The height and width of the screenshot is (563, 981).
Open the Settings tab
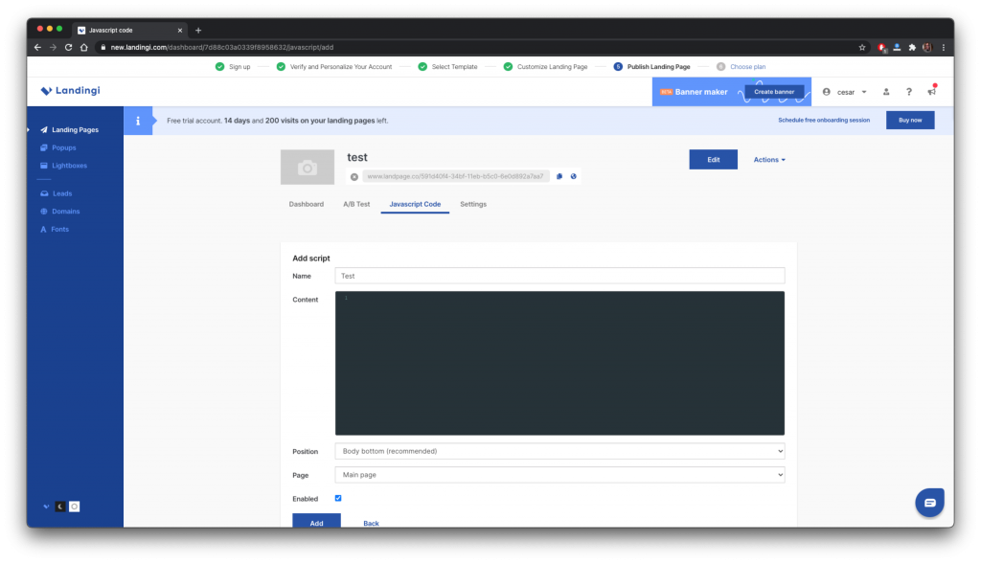[x=473, y=204]
